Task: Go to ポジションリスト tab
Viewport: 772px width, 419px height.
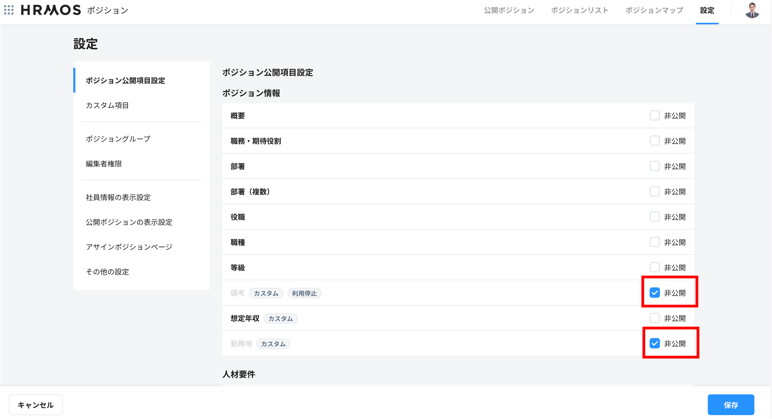Action: (579, 10)
